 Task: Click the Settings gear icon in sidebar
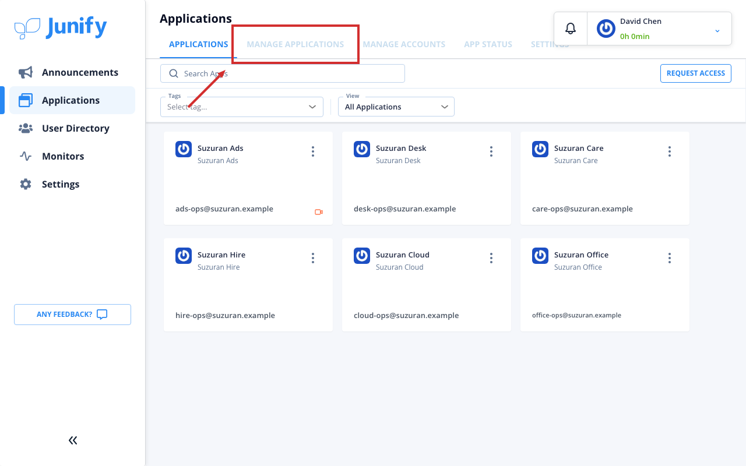[26, 184]
